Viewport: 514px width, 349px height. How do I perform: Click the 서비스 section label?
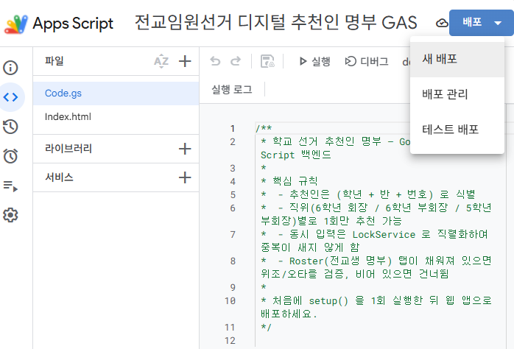59,177
